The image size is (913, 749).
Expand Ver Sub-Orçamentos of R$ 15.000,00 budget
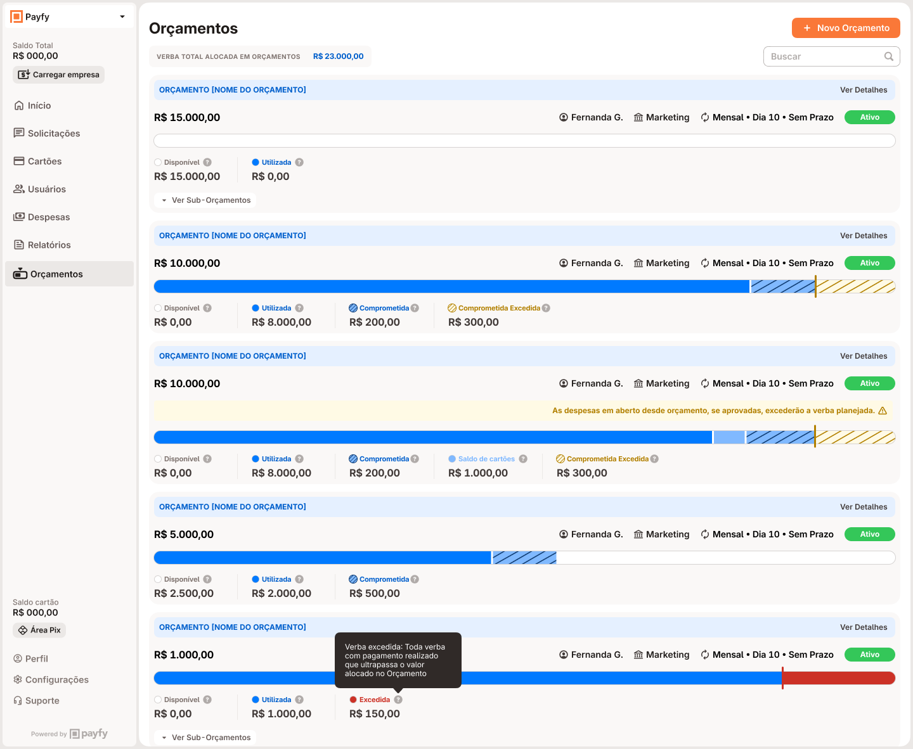205,200
